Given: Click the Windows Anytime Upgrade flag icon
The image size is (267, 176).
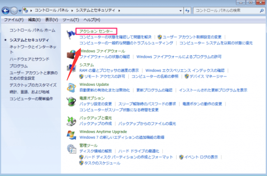Looking at the screenshot, I should (71, 135).
